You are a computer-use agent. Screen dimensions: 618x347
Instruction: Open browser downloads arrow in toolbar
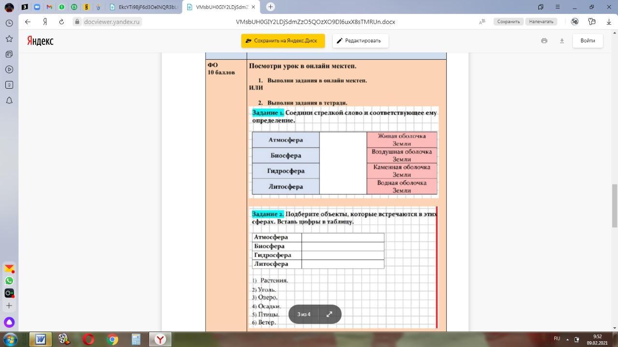pos(608,22)
